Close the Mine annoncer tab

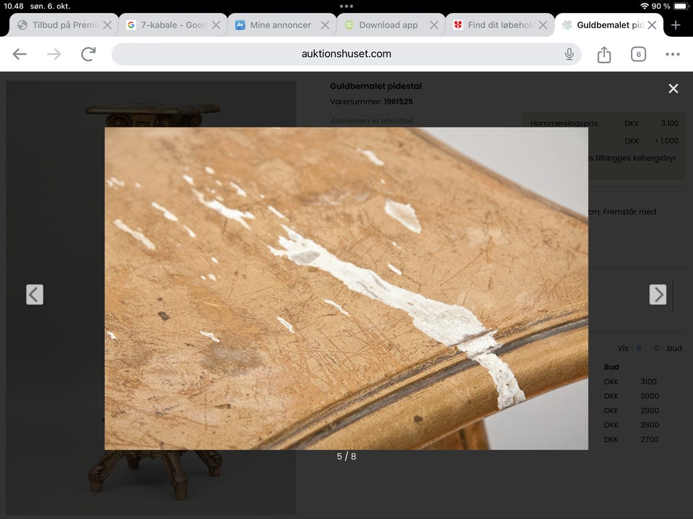pos(326,25)
